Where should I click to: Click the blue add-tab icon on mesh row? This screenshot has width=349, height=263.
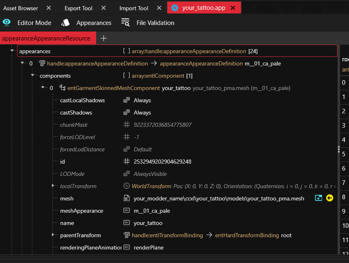pos(319,198)
